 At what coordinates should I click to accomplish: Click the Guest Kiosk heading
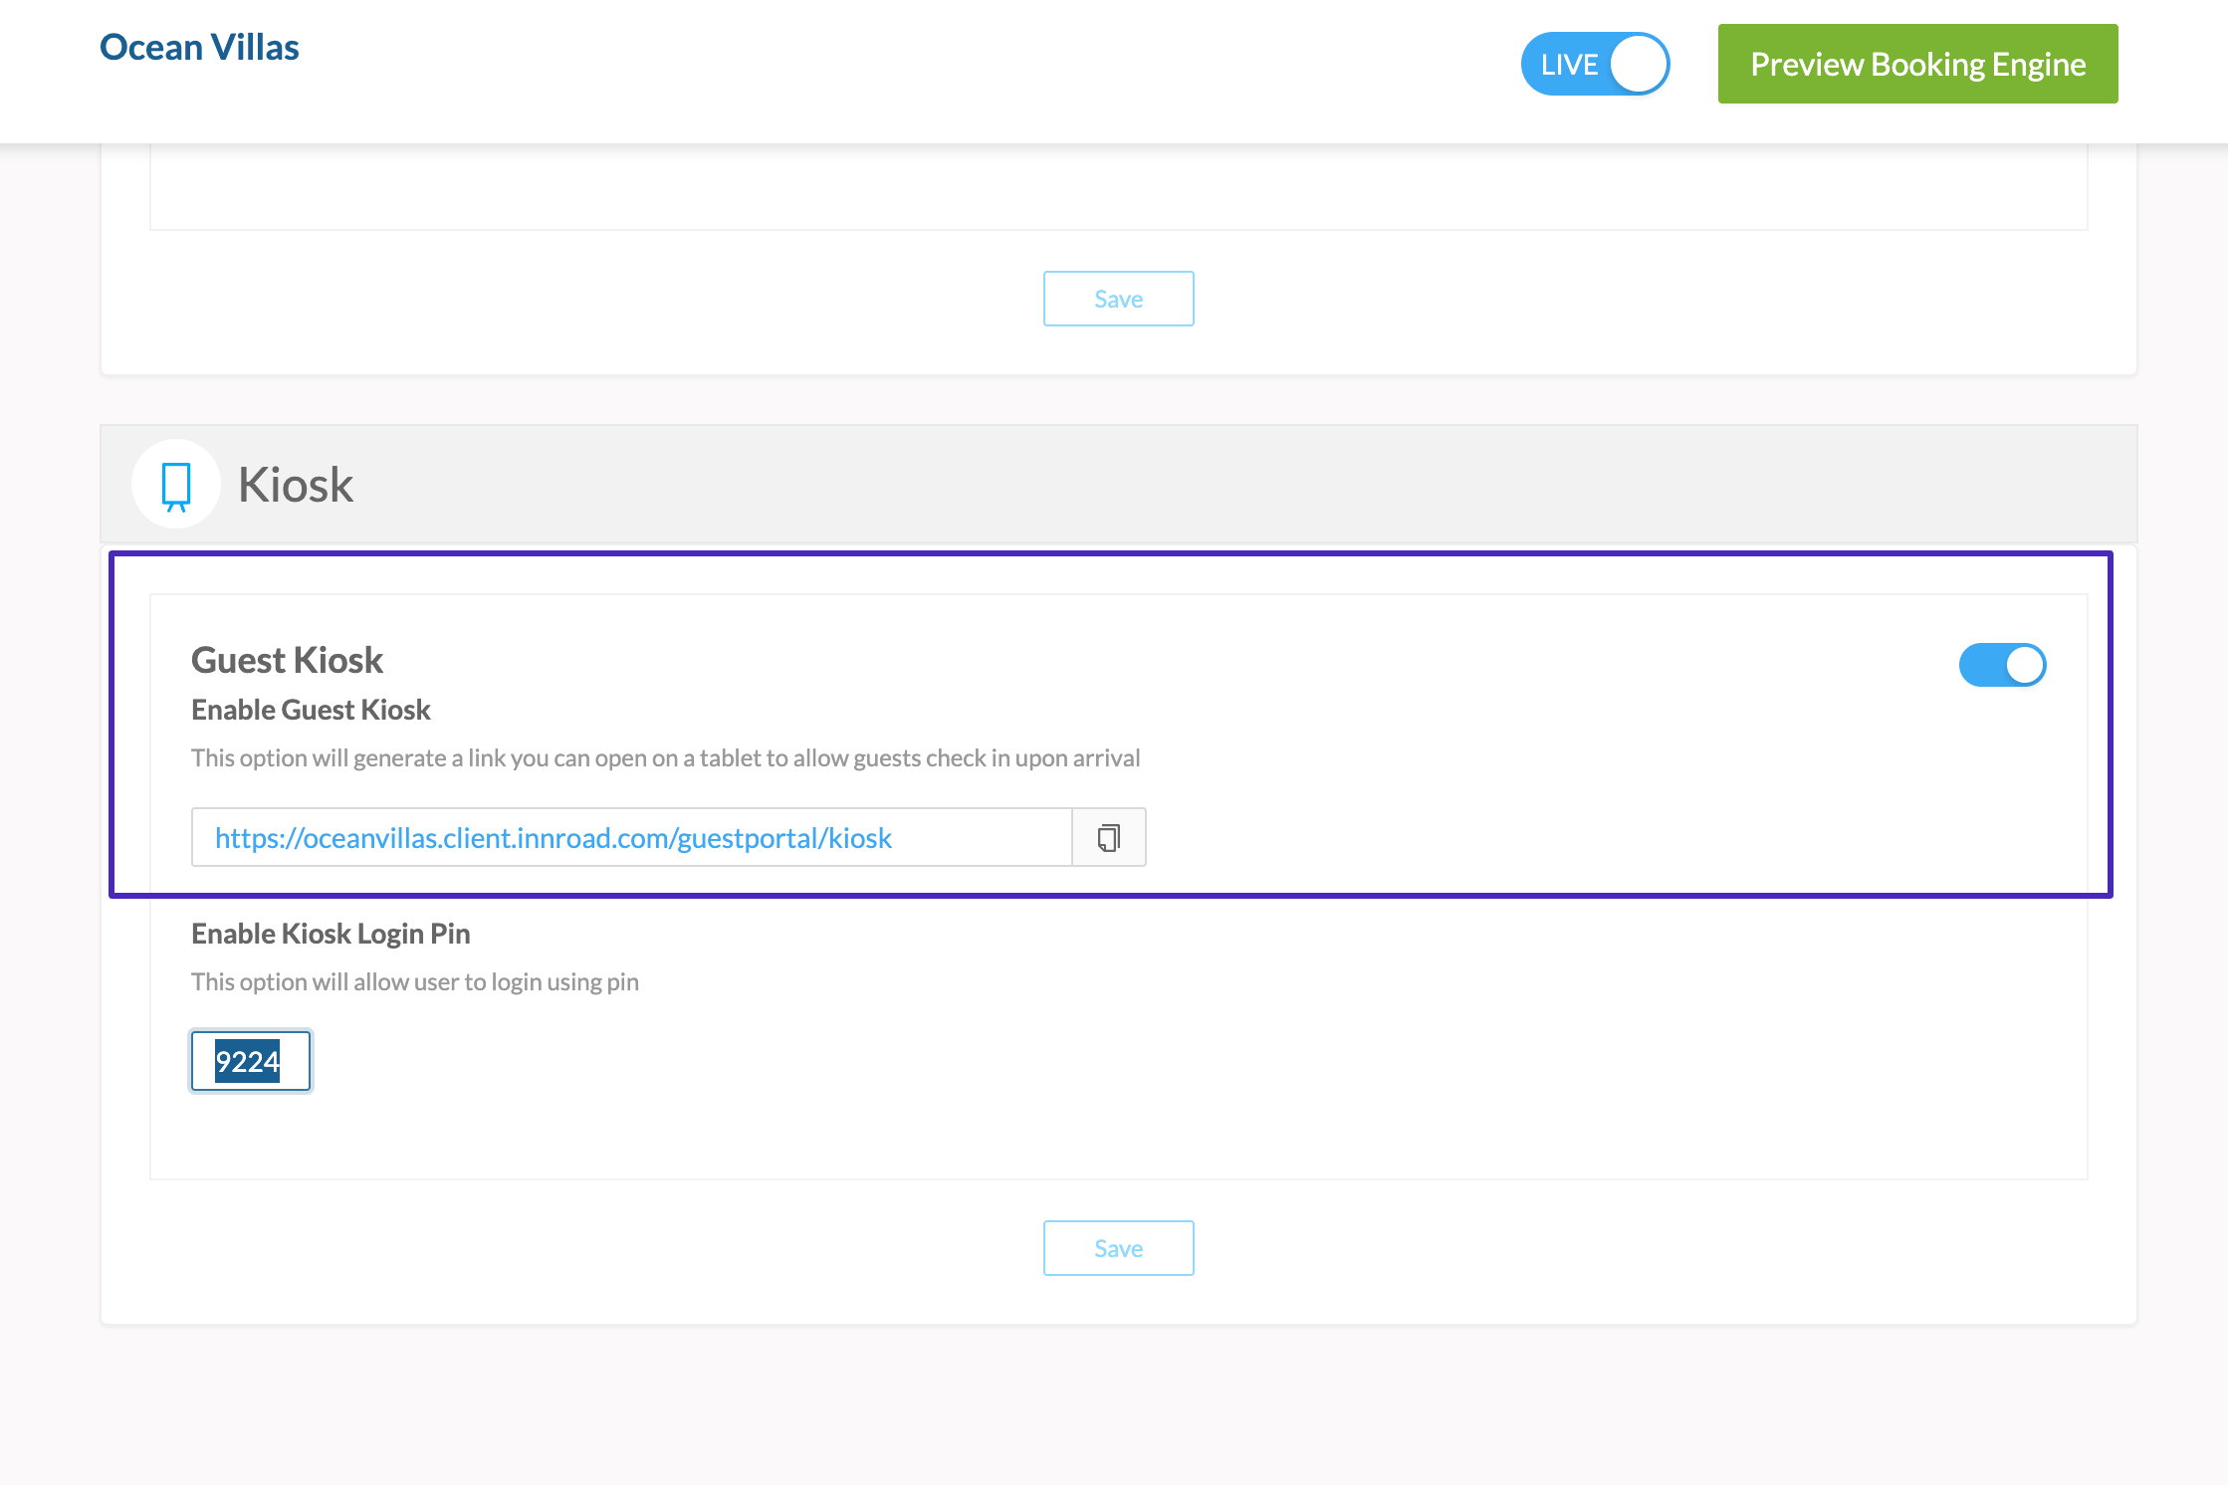pos(287,660)
